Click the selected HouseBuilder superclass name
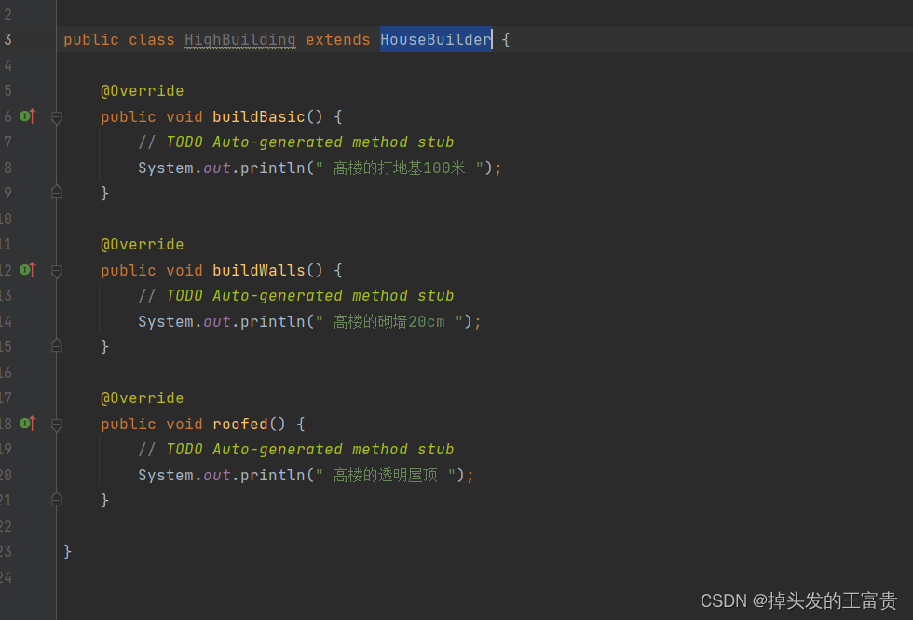 [x=436, y=39]
